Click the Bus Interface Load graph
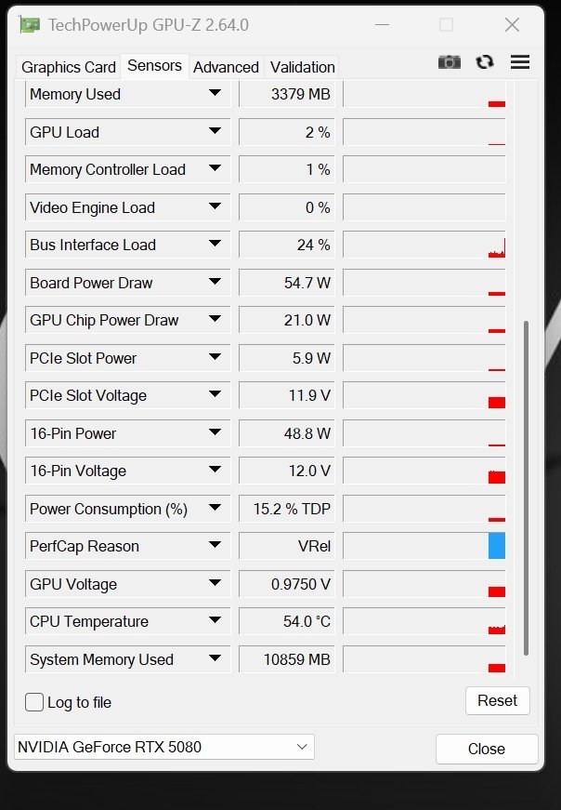This screenshot has width=561, height=810. pyautogui.click(x=424, y=245)
